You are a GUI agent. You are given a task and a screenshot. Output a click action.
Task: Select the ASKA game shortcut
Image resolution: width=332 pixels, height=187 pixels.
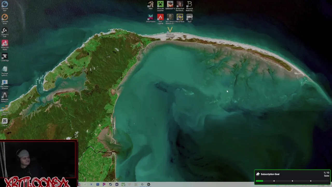point(150,5)
